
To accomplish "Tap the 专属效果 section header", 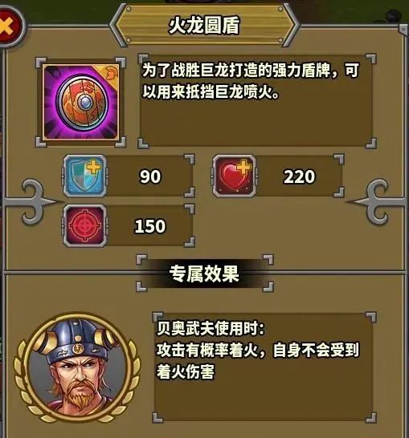I will (x=204, y=274).
